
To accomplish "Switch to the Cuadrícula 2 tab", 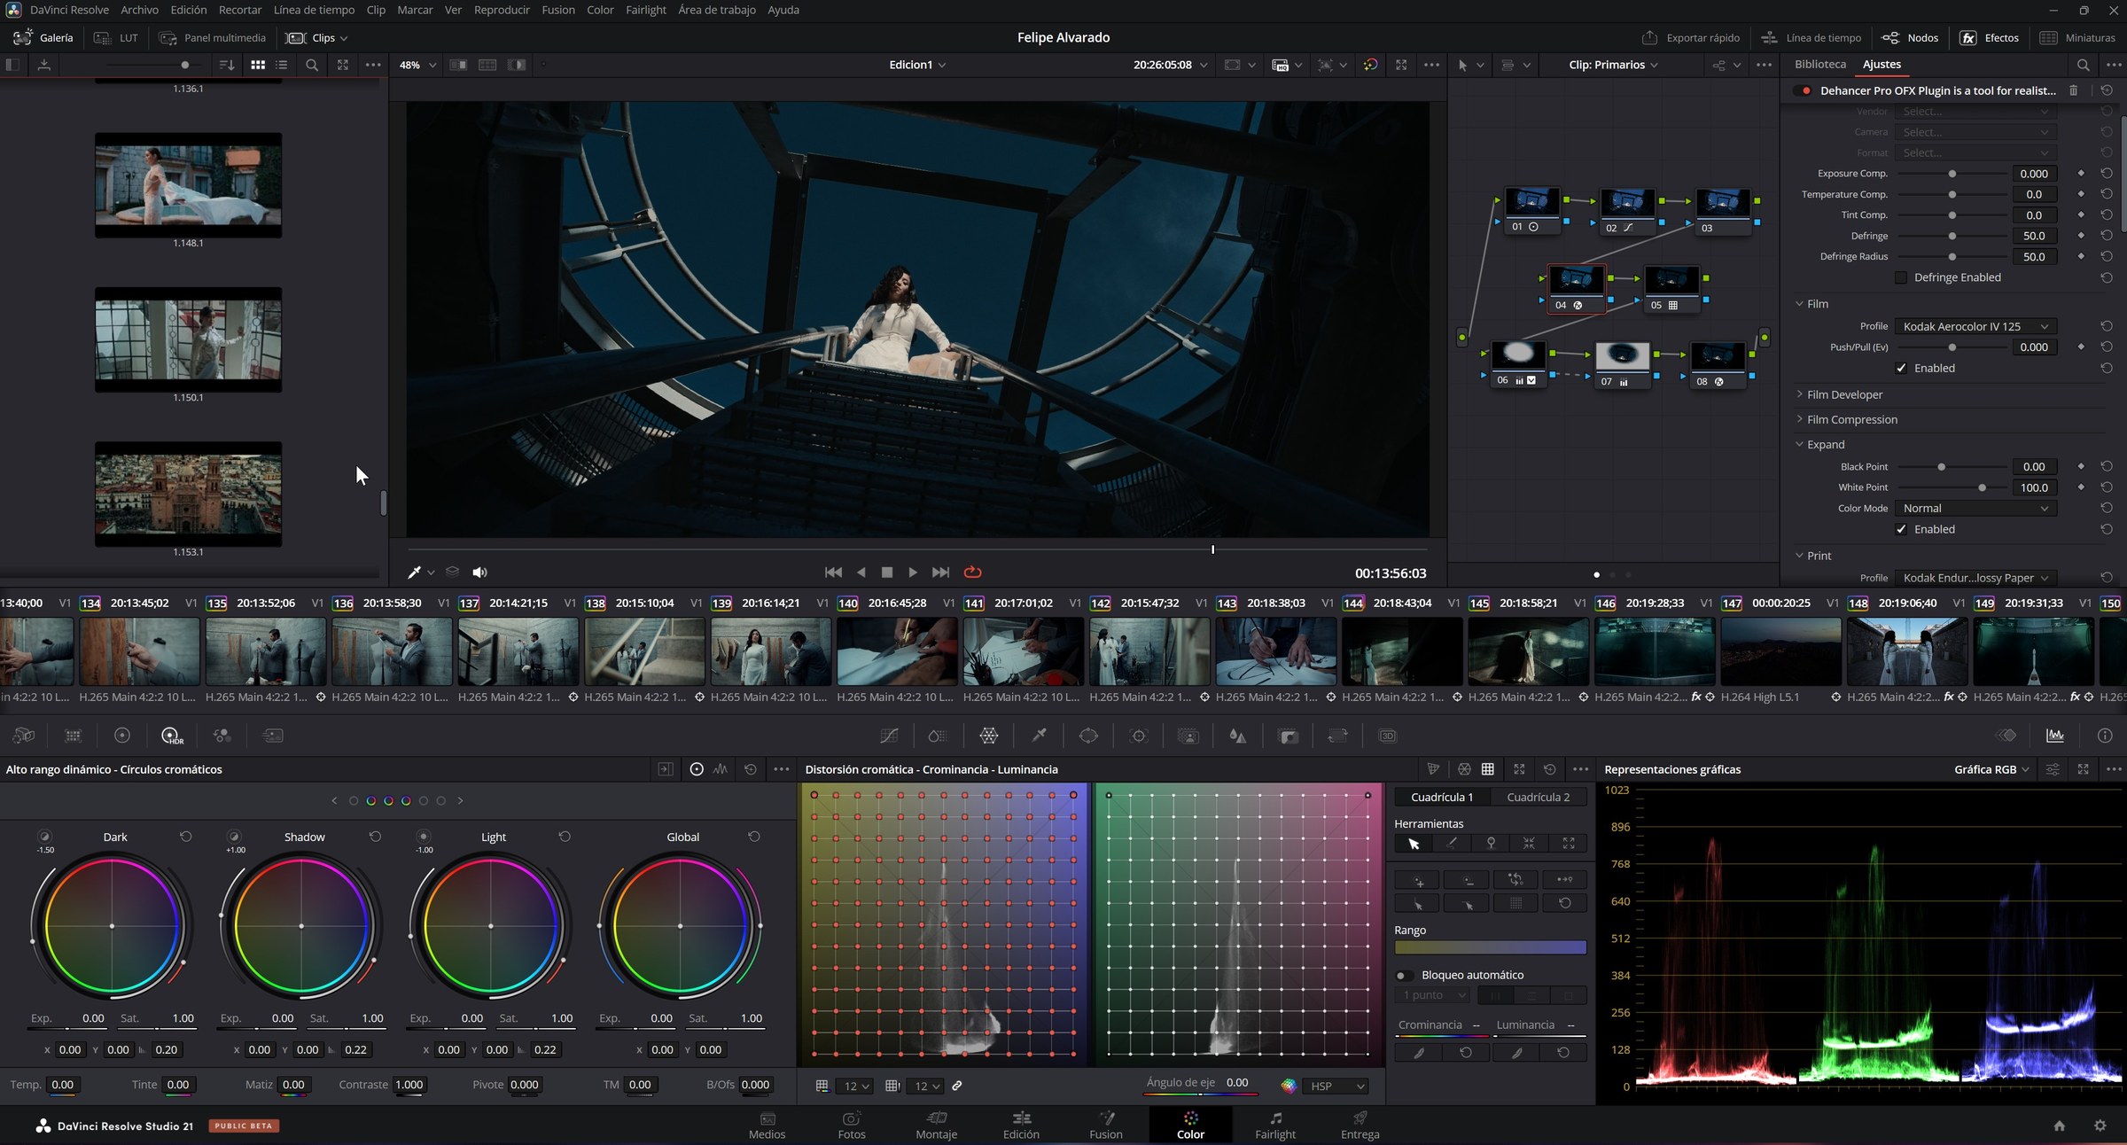I will coord(1538,797).
